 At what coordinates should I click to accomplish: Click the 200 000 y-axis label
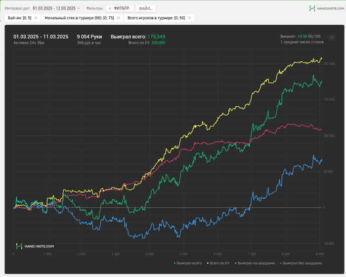click(329, 64)
